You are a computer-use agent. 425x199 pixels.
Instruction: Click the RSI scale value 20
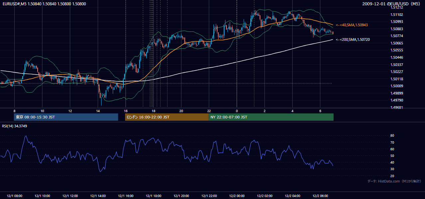[x=392, y=176]
